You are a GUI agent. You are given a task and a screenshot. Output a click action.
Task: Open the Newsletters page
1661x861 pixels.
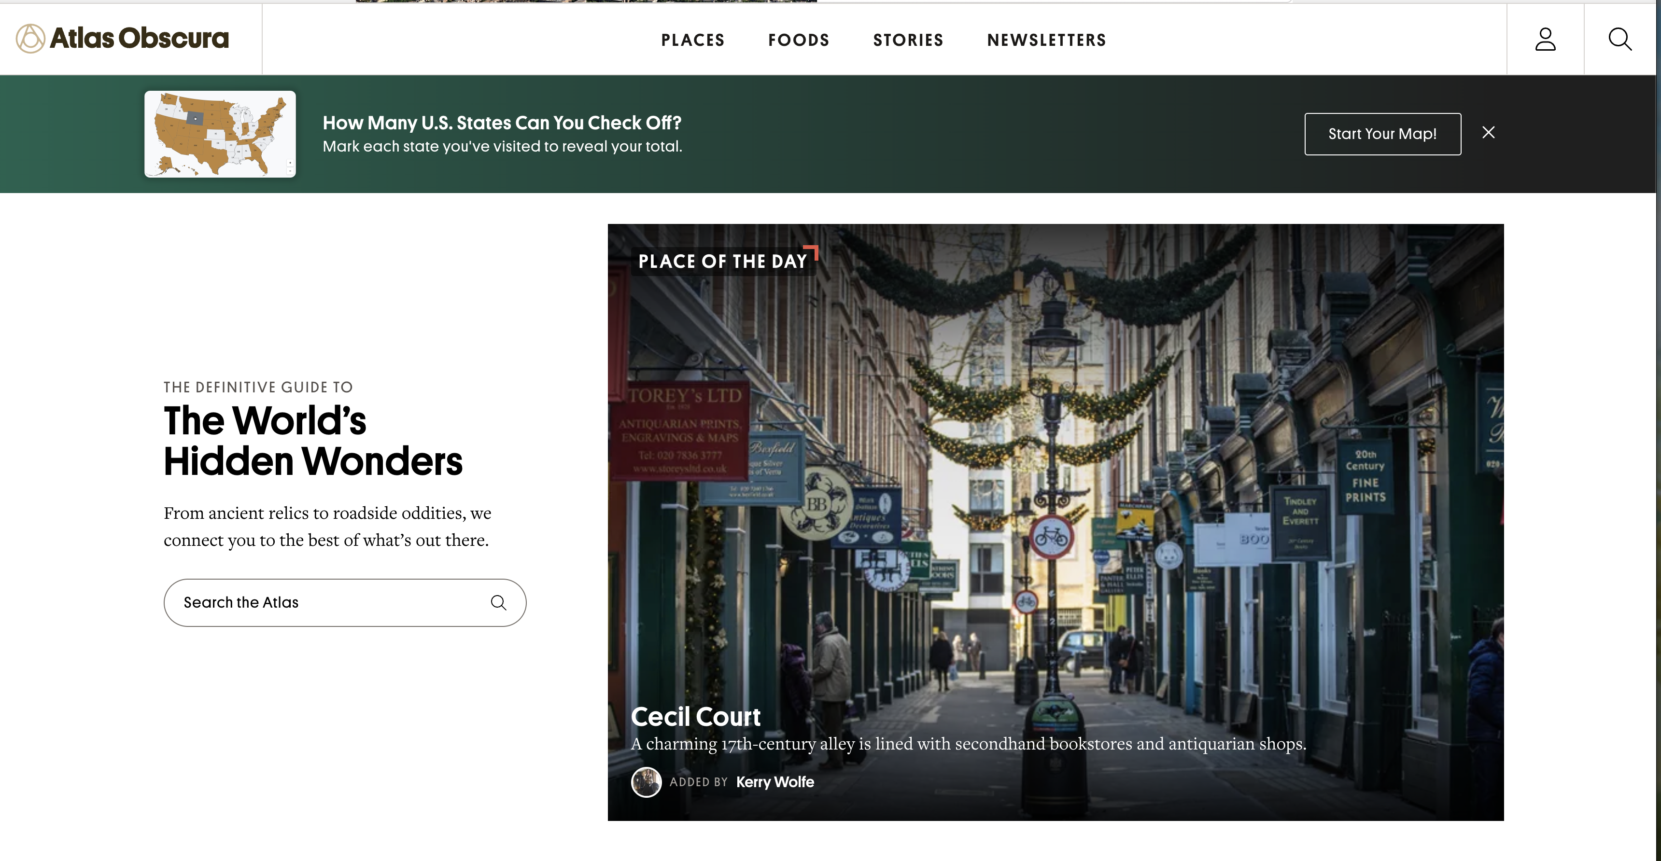1046,40
